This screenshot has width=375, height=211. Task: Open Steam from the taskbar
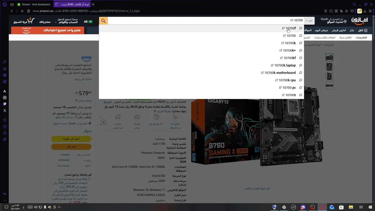click(284, 207)
